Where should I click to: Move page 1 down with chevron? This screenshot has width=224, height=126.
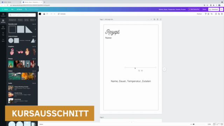click(151, 19)
